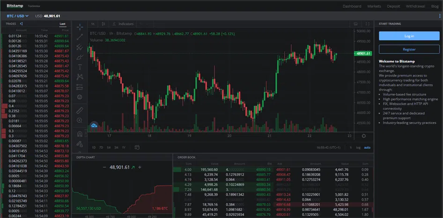Click the BTC/USD 1h Bitstamp chart title
This screenshot has height=218, width=443.
[x=111, y=34]
